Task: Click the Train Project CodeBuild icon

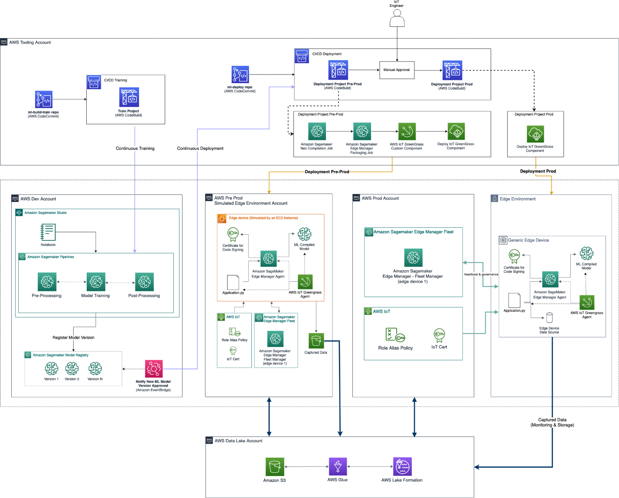Action: [129, 97]
